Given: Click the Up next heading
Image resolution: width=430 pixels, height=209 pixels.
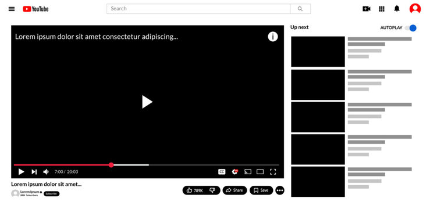Looking at the screenshot, I should (300, 27).
